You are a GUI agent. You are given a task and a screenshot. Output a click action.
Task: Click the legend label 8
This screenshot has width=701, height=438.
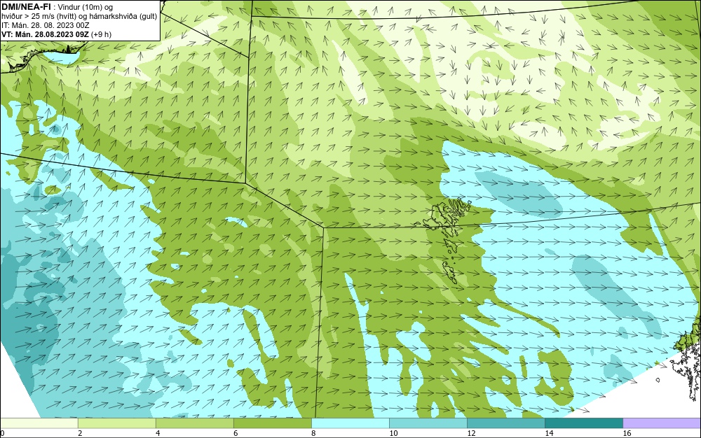coord(313,433)
